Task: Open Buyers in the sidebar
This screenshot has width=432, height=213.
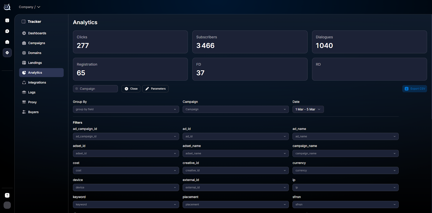Action: click(x=41, y=112)
